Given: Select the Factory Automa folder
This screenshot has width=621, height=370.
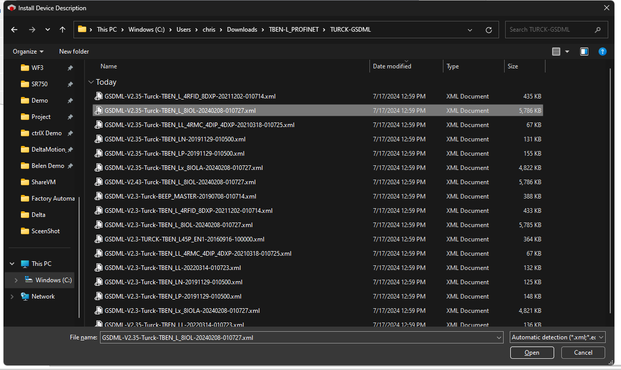Looking at the screenshot, I should coord(46,199).
